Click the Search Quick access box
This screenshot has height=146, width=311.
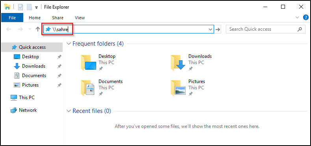click(x=265, y=29)
